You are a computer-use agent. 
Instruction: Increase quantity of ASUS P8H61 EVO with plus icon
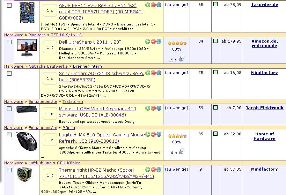(x=148, y=5)
